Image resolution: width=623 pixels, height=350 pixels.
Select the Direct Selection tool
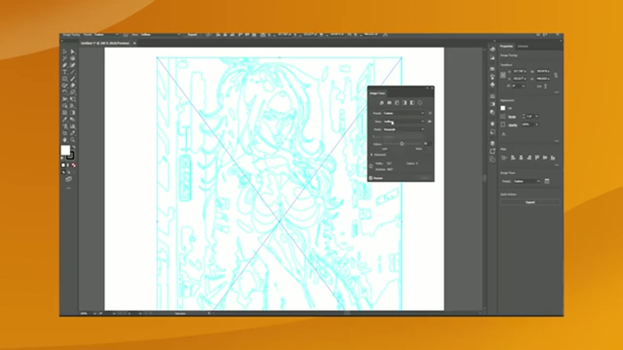[73, 52]
